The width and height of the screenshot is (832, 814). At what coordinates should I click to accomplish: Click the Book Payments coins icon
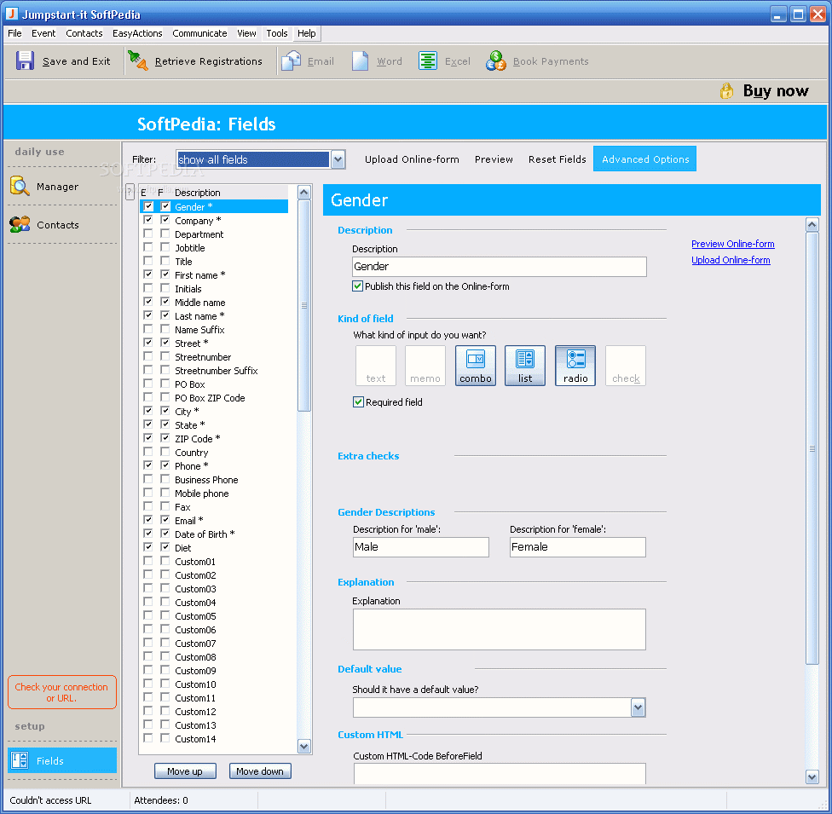click(x=495, y=61)
